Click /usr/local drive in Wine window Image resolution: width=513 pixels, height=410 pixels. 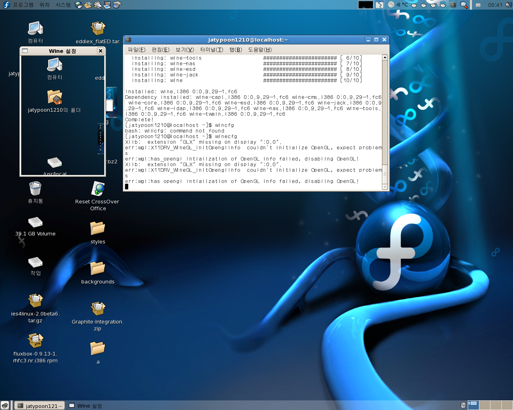pos(55,166)
